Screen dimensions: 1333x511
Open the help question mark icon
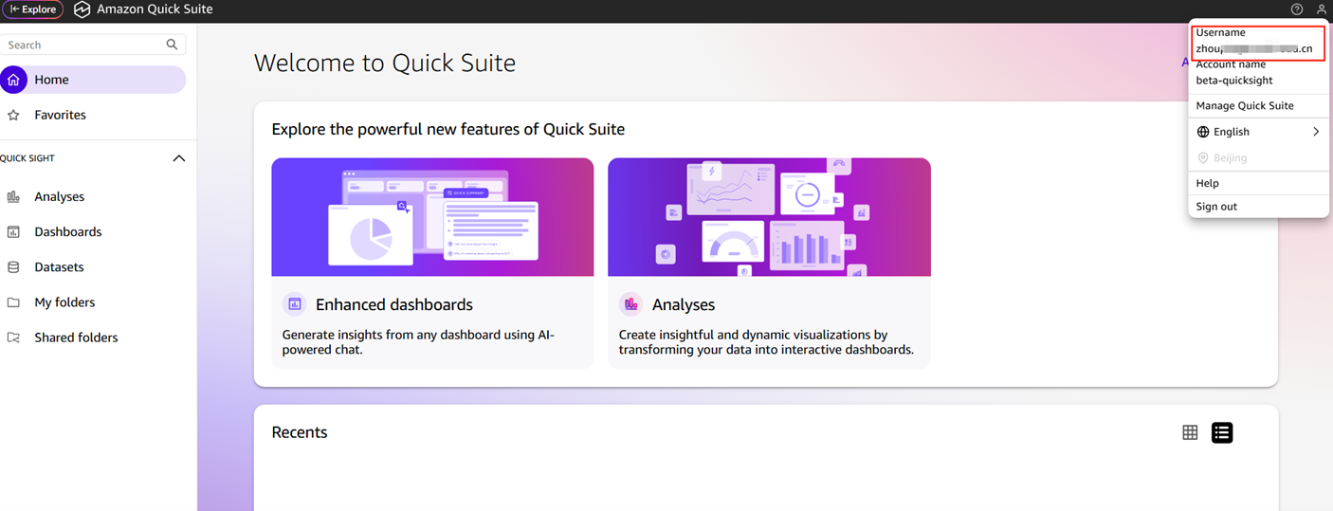point(1297,9)
